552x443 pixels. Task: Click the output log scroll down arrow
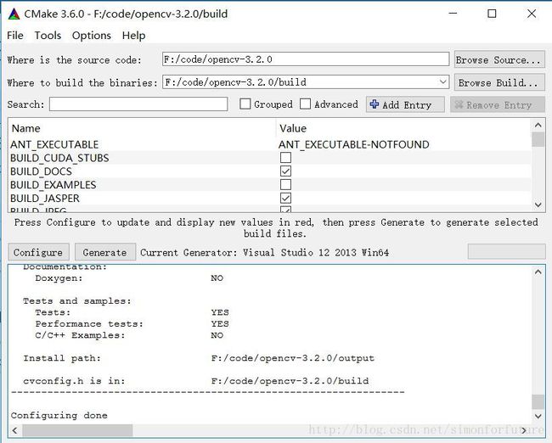[538, 416]
